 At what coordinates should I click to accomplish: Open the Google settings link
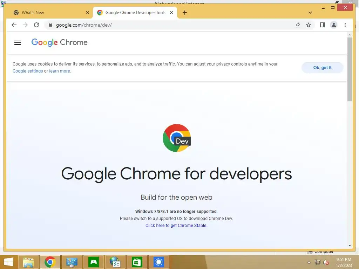coord(28,71)
